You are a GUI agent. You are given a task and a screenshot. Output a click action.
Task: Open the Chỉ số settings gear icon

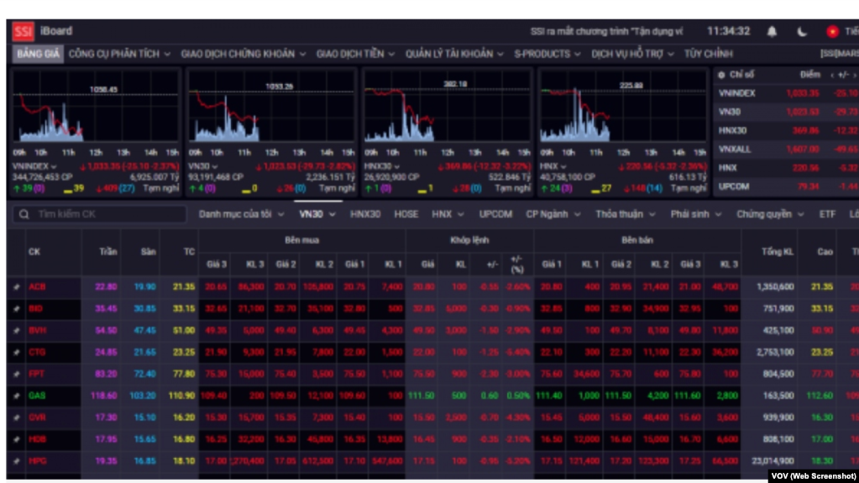pos(721,75)
